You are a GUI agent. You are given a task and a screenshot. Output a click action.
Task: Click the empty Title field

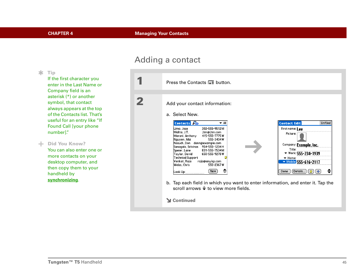tap(314, 149)
